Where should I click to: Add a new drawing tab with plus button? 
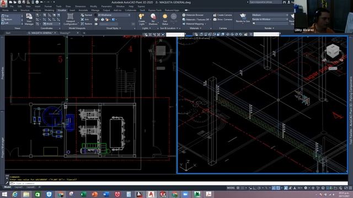tap(84, 33)
